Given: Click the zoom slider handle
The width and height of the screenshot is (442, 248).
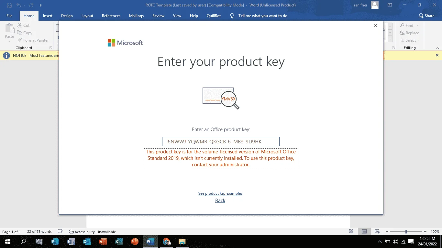Looking at the screenshot, I should pos(406,232).
